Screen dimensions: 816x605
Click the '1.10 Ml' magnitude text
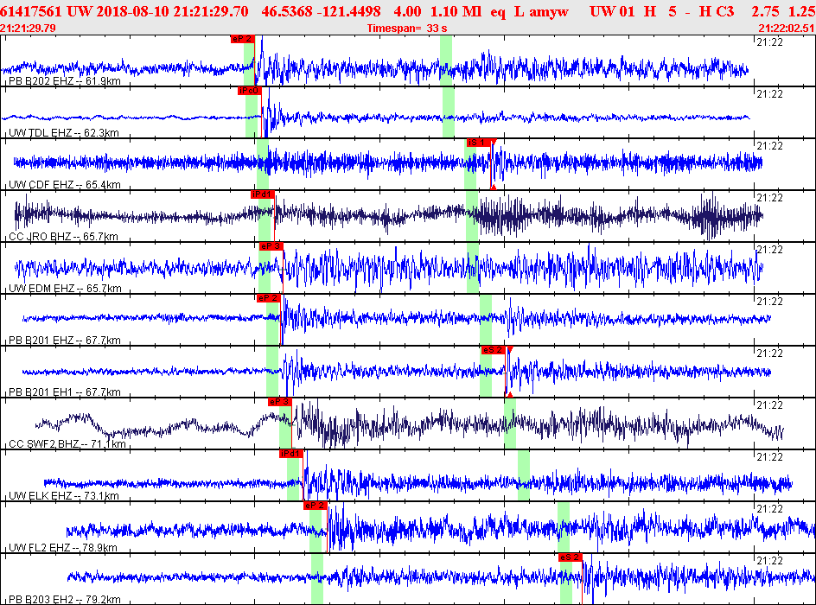(x=456, y=11)
